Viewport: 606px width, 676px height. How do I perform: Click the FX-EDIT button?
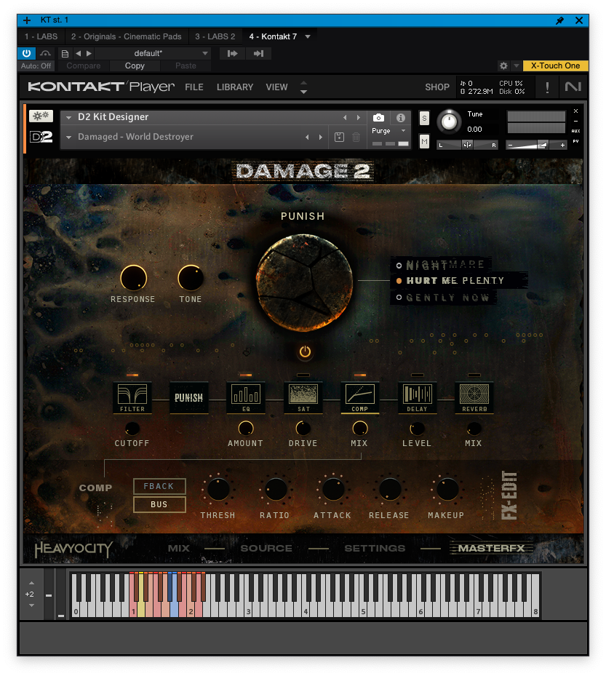(509, 496)
